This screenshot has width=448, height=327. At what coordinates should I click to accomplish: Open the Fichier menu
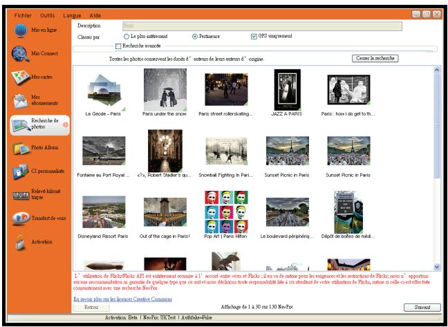[23, 15]
